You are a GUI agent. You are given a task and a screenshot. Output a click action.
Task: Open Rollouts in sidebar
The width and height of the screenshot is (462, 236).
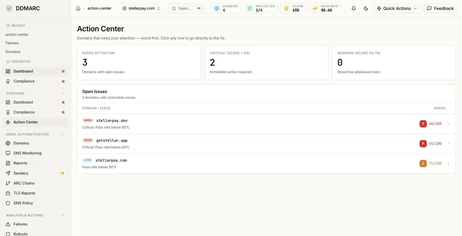pos(35,234)
